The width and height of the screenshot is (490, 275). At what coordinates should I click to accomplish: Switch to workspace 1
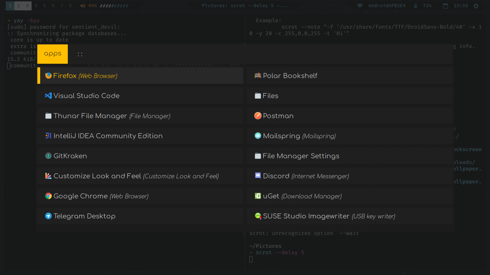click(10, 6)
